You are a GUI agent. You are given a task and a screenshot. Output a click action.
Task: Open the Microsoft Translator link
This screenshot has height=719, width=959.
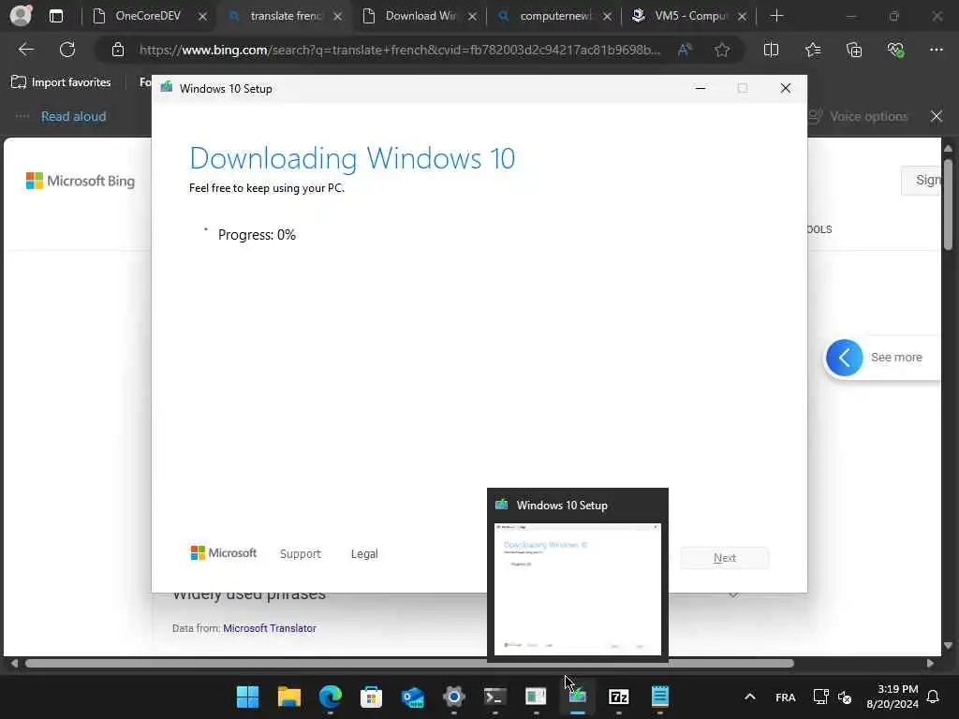coord(270,628)
